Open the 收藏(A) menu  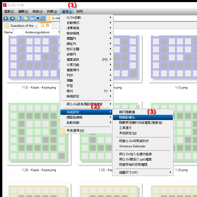52,12
